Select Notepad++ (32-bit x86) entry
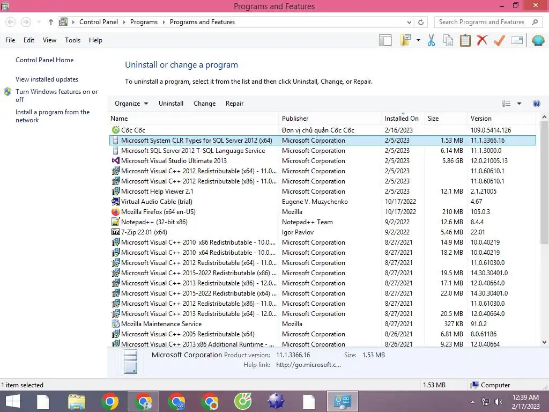This screenshot has height=412, width=549. (x=322, y=222)
